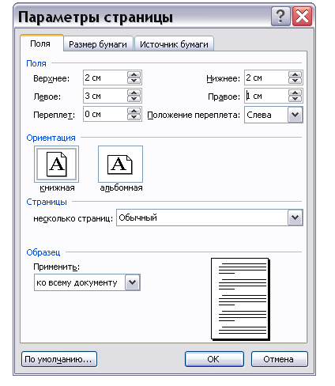Increase the Переплет value with up arrow
This screenshot has width=335, height=386.
point(134,111)
